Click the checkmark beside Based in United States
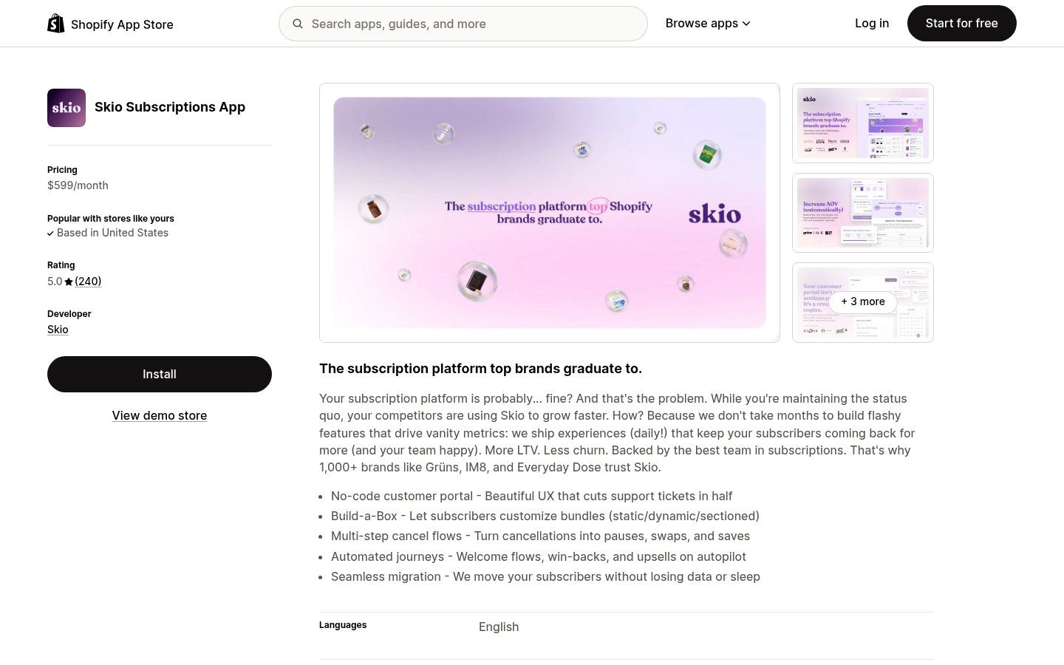Image resolution: width=1064 pixels, height=665 pixels. click(50, 233)
